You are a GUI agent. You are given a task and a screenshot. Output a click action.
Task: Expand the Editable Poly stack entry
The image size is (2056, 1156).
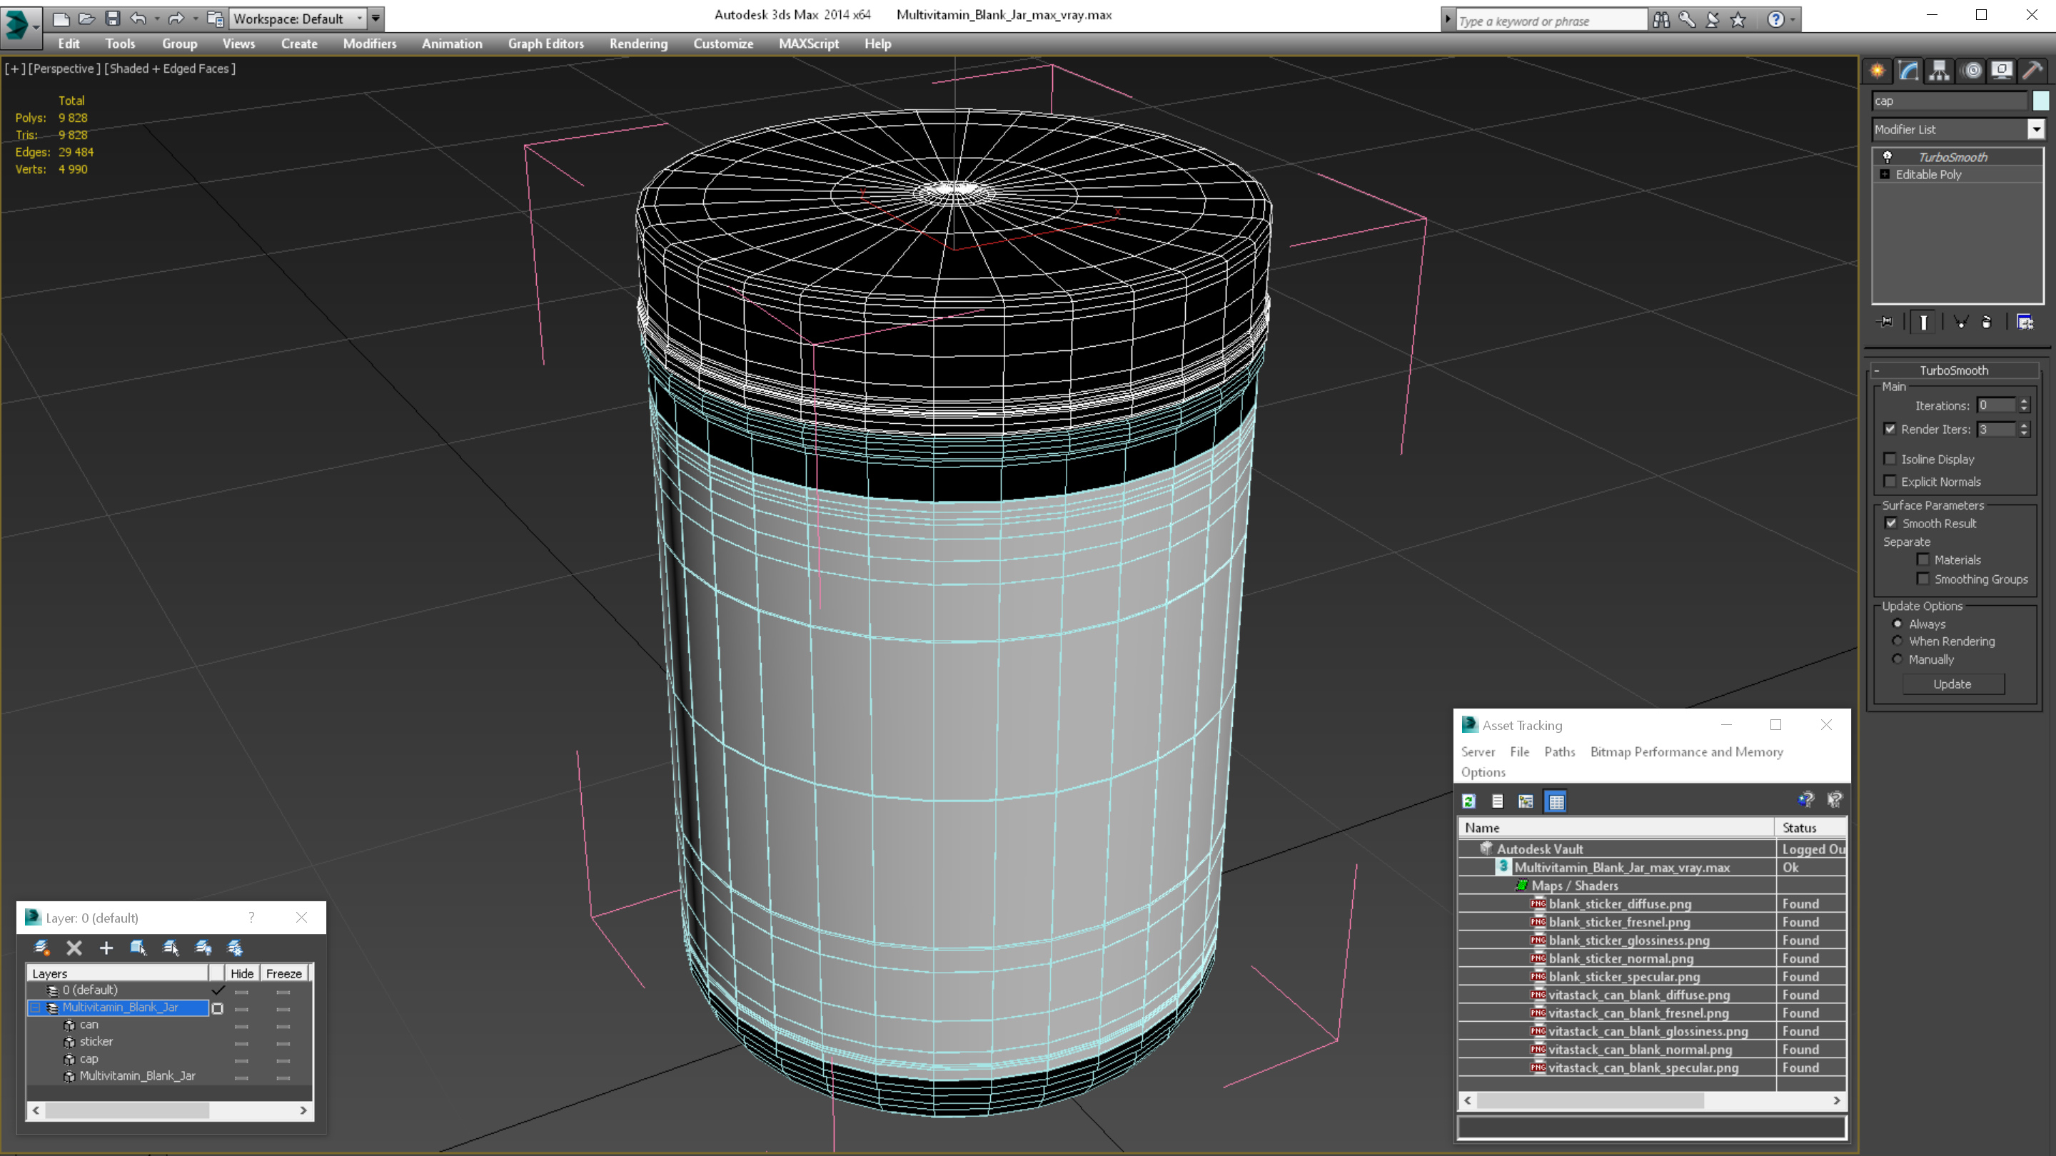pos(1885,175)
